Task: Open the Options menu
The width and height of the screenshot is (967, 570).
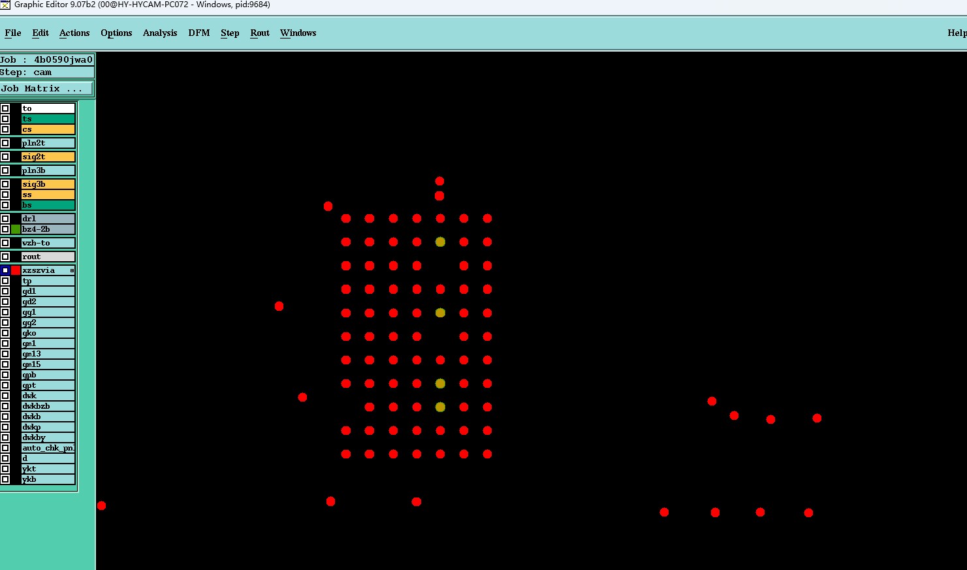Action: pos(116,33)
